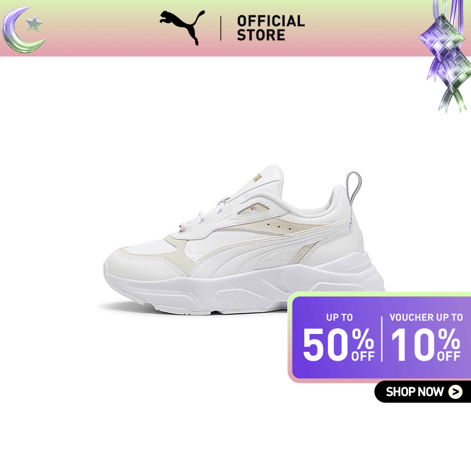Click the small star beside the crescent
Viewport: 471px width, 471px height.
(34, 24)
